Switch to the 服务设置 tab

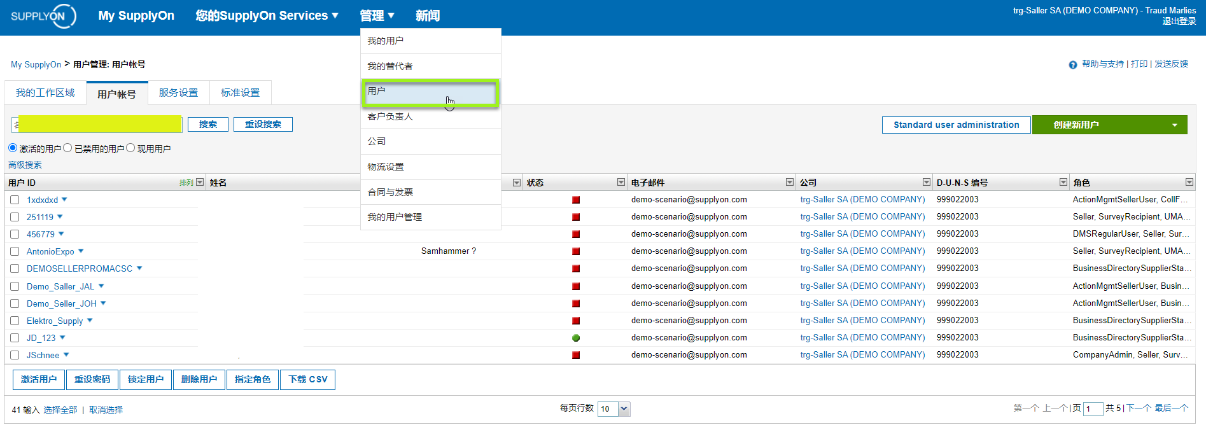178,93
